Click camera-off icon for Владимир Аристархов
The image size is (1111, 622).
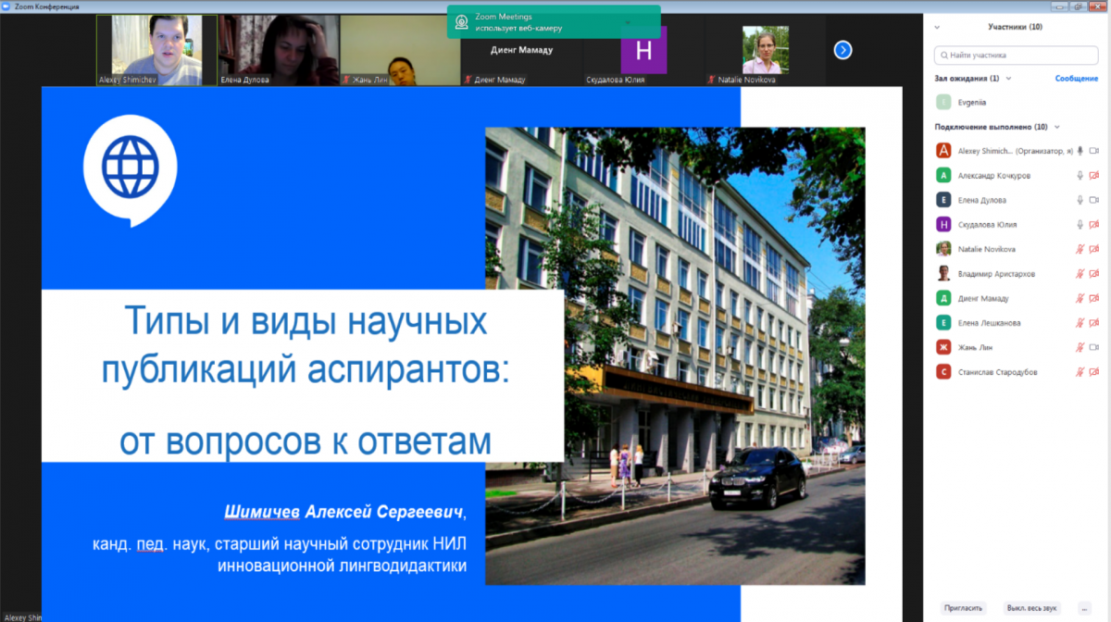point(1093,274)
